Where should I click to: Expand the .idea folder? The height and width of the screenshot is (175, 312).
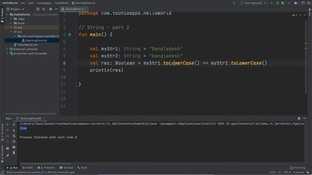11,19
